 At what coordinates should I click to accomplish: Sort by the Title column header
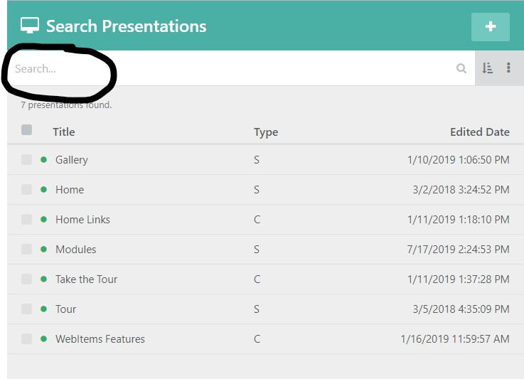point(63,132)
